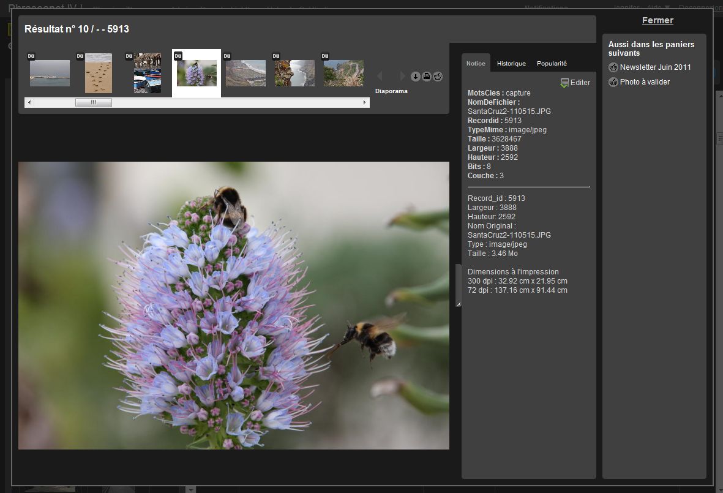723x493 pixels.
Task: Go to previous image with left arrow
Action: tap(380, 76)
